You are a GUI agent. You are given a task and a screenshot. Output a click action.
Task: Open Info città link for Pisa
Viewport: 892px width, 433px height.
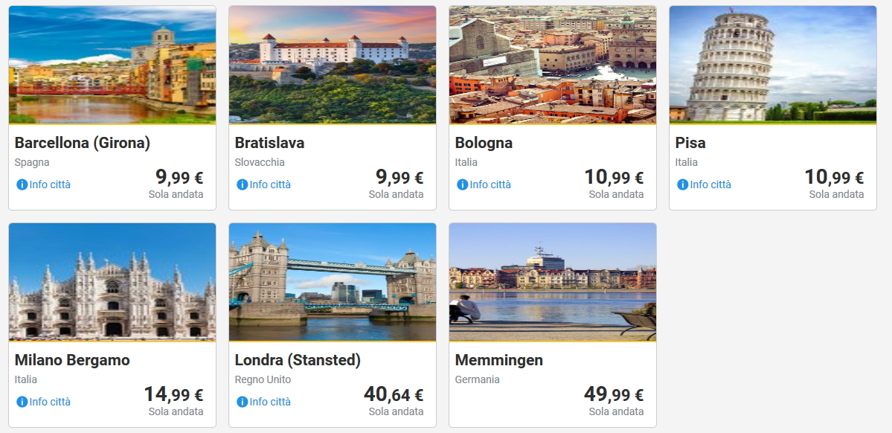pyautogui.click(x=710, y=185)
